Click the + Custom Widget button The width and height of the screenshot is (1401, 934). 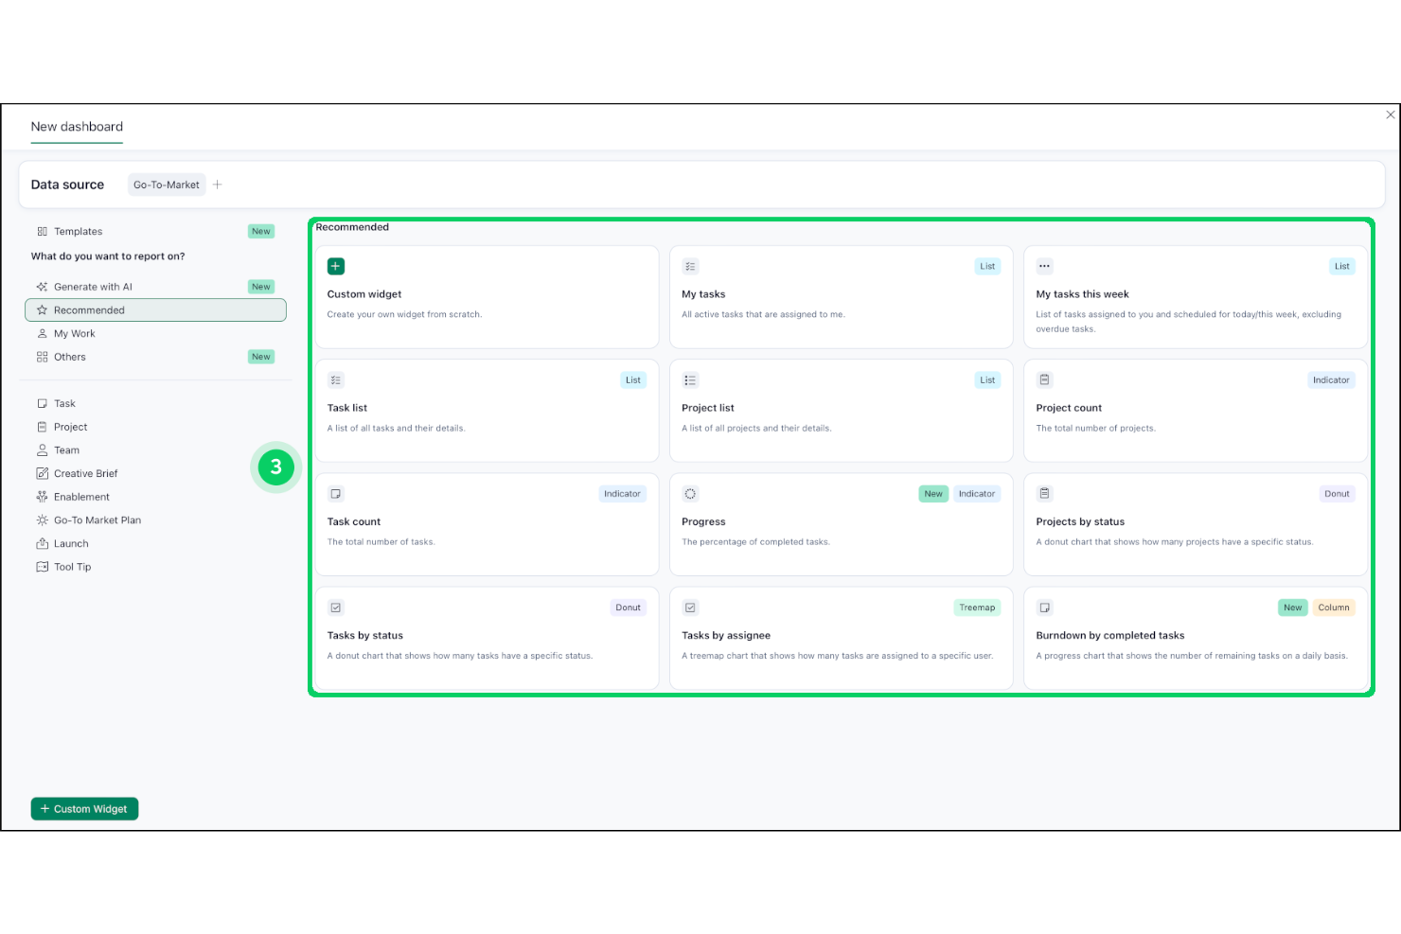[84, 809]
